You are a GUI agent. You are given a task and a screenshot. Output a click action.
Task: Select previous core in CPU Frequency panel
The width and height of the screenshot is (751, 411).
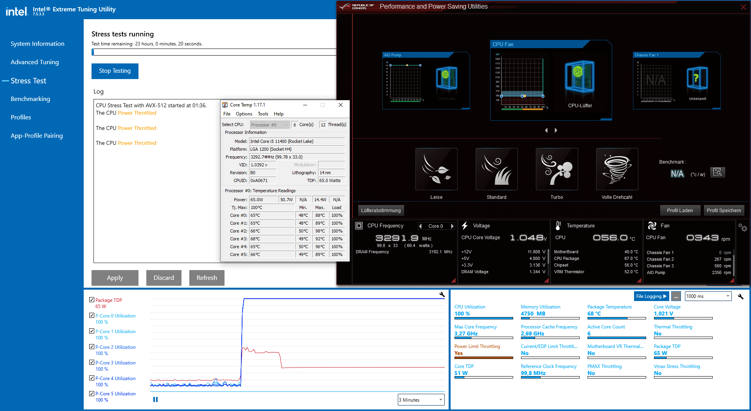[x=420, y=226]
